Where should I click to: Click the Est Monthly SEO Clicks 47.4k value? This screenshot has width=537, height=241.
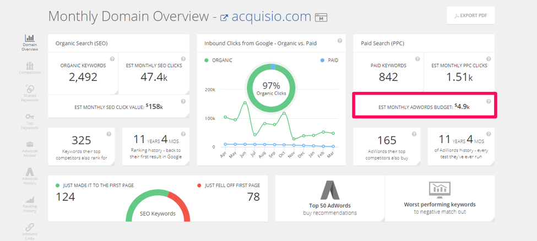tap(154, 78)
